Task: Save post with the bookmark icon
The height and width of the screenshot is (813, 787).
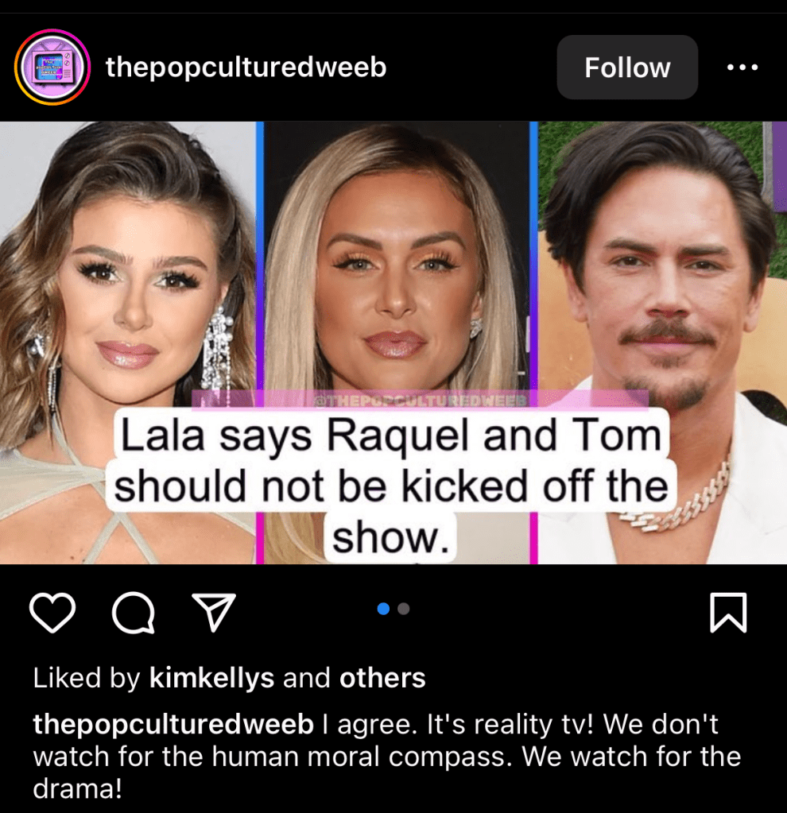Action: [728, 613]
